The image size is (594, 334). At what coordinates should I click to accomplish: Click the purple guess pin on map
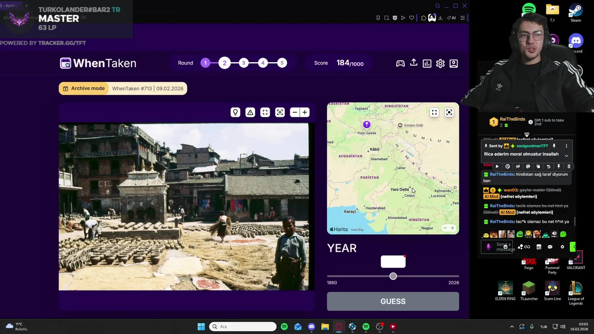tap(367, 124)
